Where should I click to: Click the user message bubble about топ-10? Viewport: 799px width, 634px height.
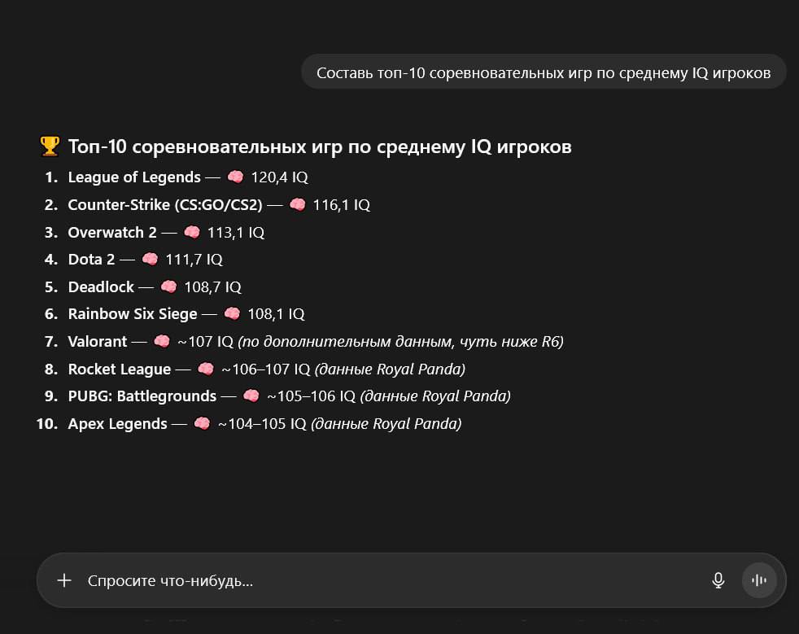point(544,72)
